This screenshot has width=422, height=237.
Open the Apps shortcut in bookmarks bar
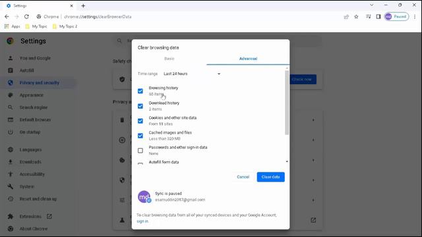coord(13,26)
